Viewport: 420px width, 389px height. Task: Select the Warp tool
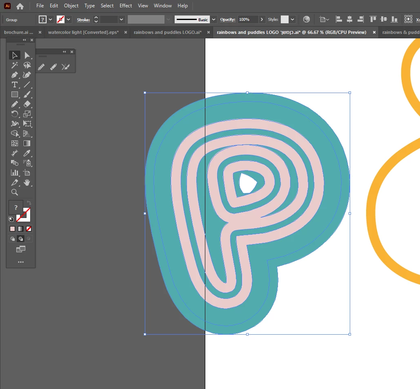coord(14,124)
